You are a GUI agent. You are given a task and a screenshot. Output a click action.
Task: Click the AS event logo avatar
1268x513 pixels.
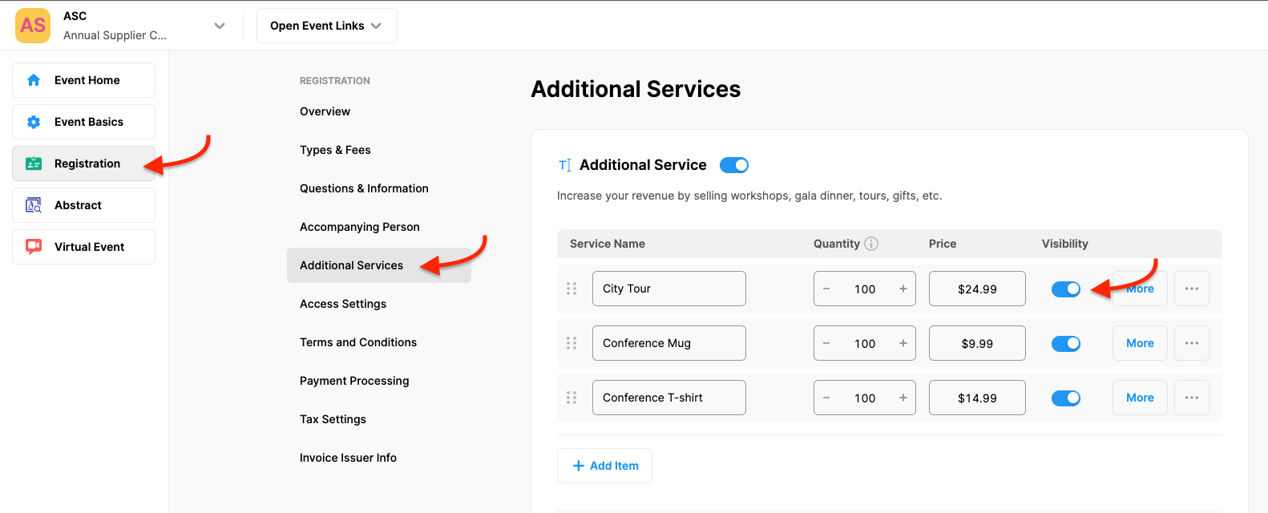click(33, 26)
